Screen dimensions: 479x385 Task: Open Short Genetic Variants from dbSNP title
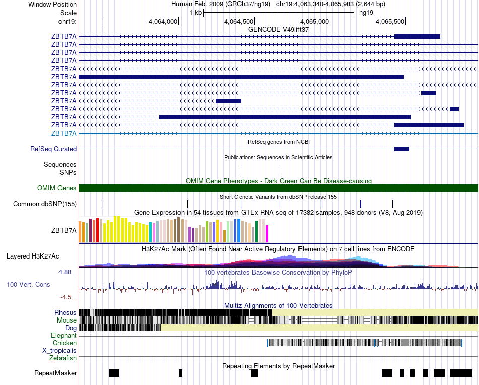(x=278, y=197)
